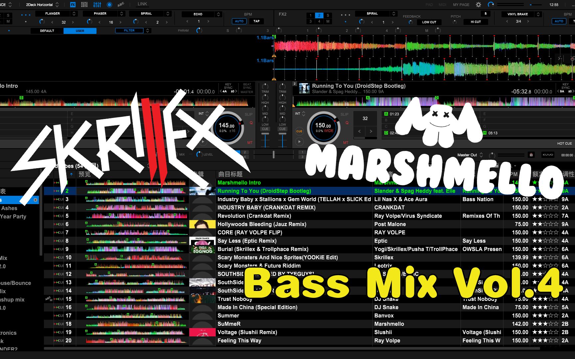
Task: Select the USER tab
Action: [x=80, y=31]
